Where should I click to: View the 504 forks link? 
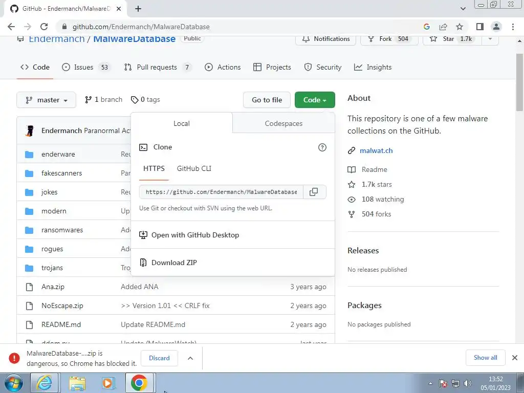click(x=376, y=214)
